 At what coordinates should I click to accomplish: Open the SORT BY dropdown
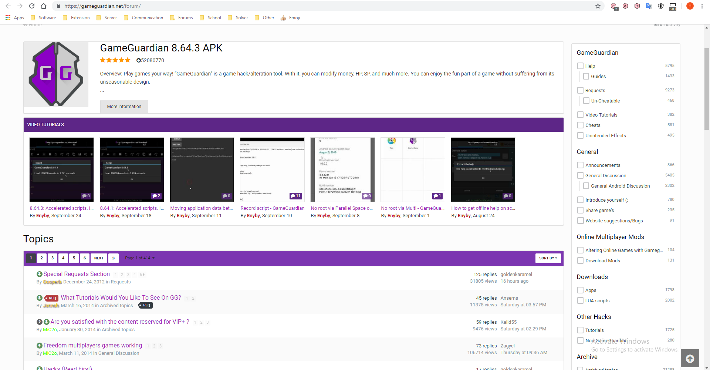click(x=548, y=258)
